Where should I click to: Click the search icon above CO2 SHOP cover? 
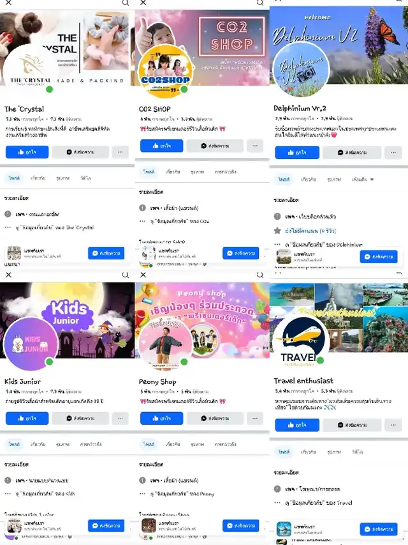point(260,3)
